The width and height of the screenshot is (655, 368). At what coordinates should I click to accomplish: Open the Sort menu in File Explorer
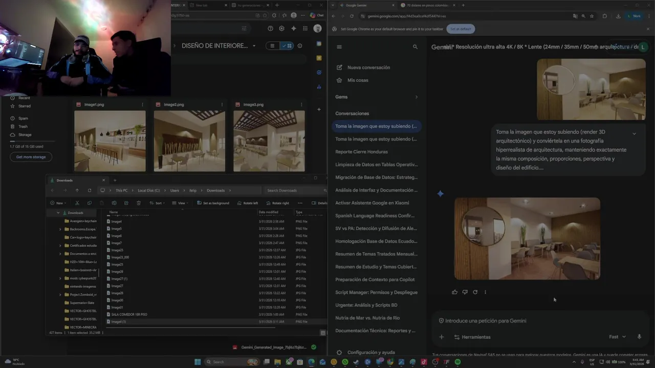(156, 203)
